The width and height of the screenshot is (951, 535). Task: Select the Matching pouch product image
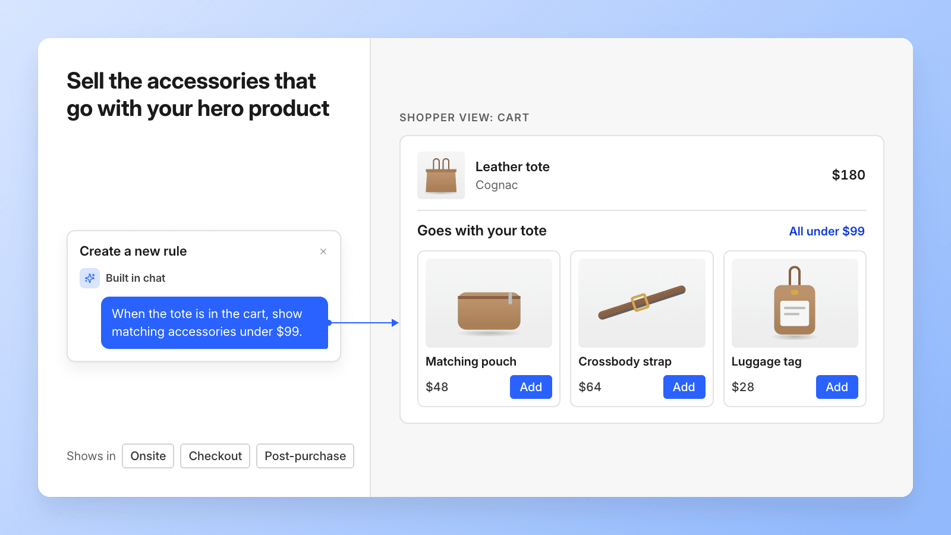(489, 303)
